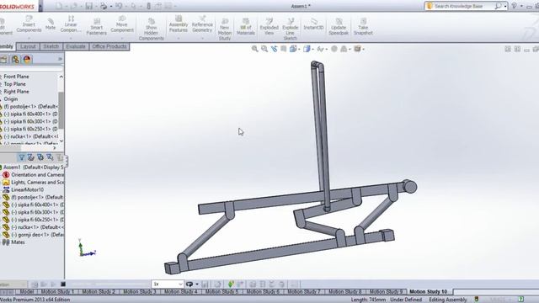The image size is (539, 303).
Task: Click the Edit Appearance sphere icon
Action: [334, 49]
